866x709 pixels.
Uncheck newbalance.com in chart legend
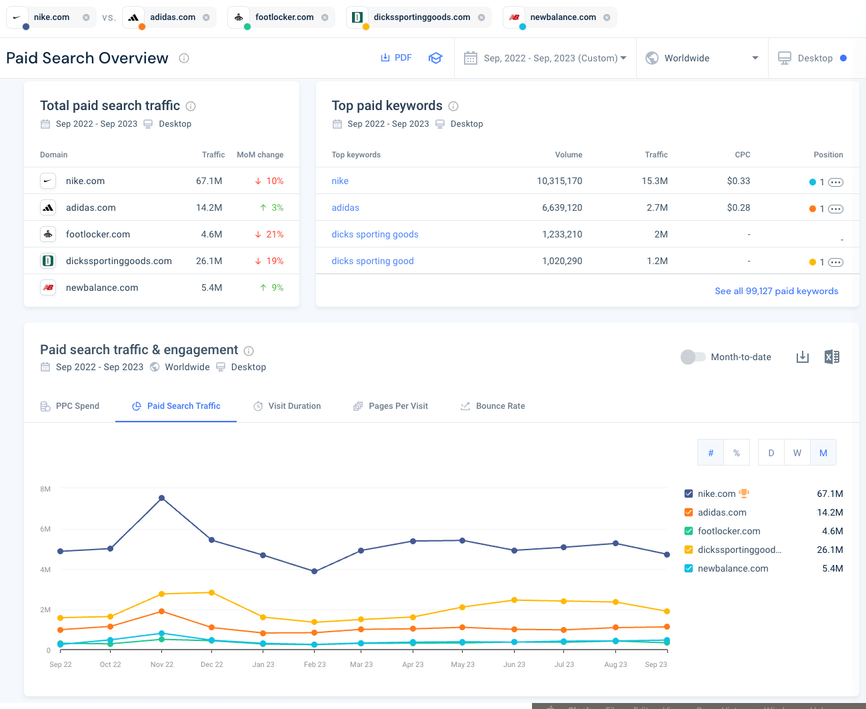(x=689, y=568)
